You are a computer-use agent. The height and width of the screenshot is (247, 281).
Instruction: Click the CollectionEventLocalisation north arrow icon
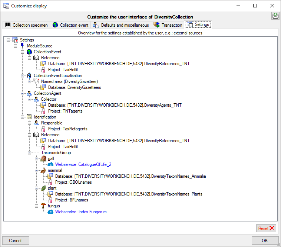(29, 76)
